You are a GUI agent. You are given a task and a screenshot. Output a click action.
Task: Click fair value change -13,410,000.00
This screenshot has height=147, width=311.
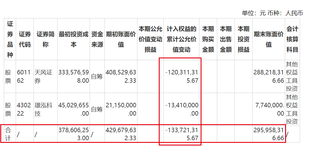(x=182, y=109)
